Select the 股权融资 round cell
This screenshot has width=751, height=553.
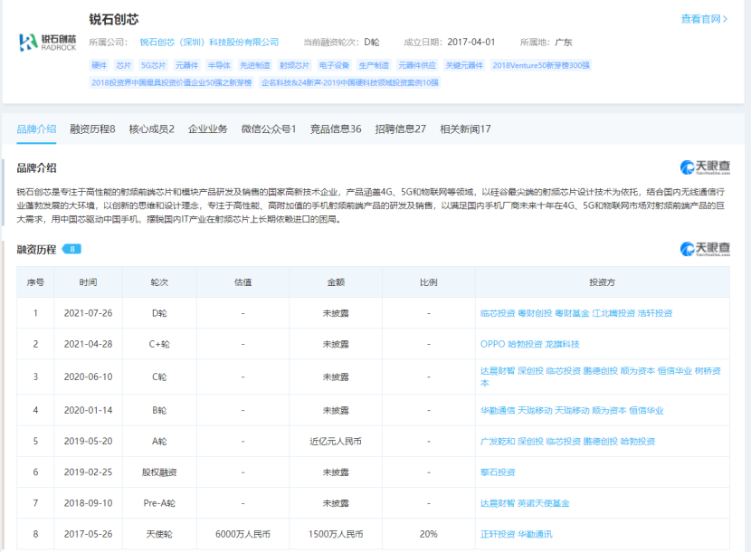159,472
